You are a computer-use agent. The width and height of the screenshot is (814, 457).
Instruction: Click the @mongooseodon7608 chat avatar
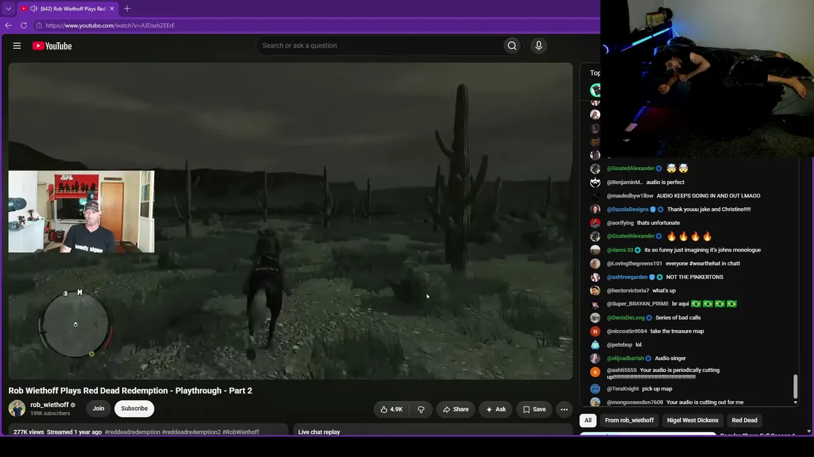pos(595,402)
